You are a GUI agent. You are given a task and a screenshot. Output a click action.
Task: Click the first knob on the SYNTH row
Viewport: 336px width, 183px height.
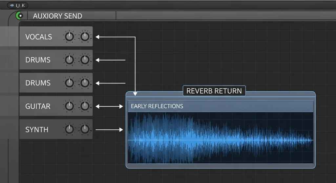[x=69, y=129]
